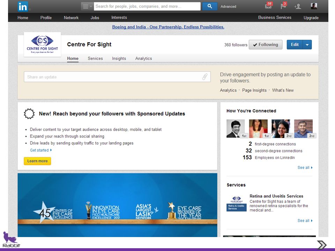Screen dimensions: 335x251
Task: Click the first 2nd-degree connection photo
Action: 281,129
